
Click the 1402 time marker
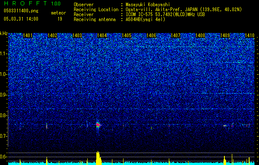(x=52, y=35)
